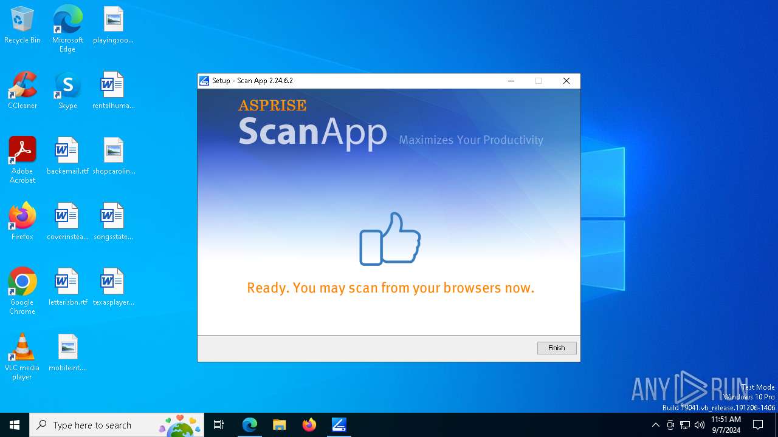The width and height of the screenshot is (778, 437).
Task: Click 'Ready. You may scan from your browsers now.'
Action: point(390,288)
